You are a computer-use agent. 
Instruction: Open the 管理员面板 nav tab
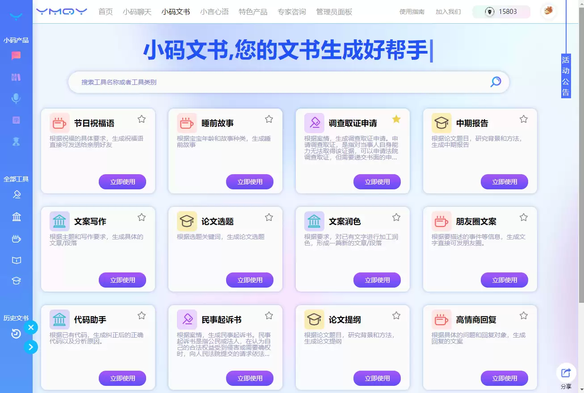pos(334,12)
